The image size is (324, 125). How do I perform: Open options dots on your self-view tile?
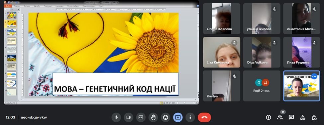(314, 76)
